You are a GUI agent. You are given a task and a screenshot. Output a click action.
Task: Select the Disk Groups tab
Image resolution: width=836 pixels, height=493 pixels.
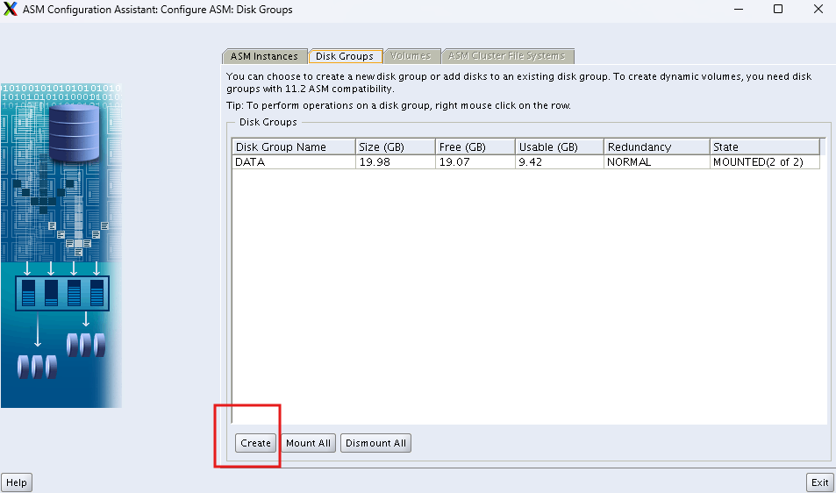click(x=345, y=56)
